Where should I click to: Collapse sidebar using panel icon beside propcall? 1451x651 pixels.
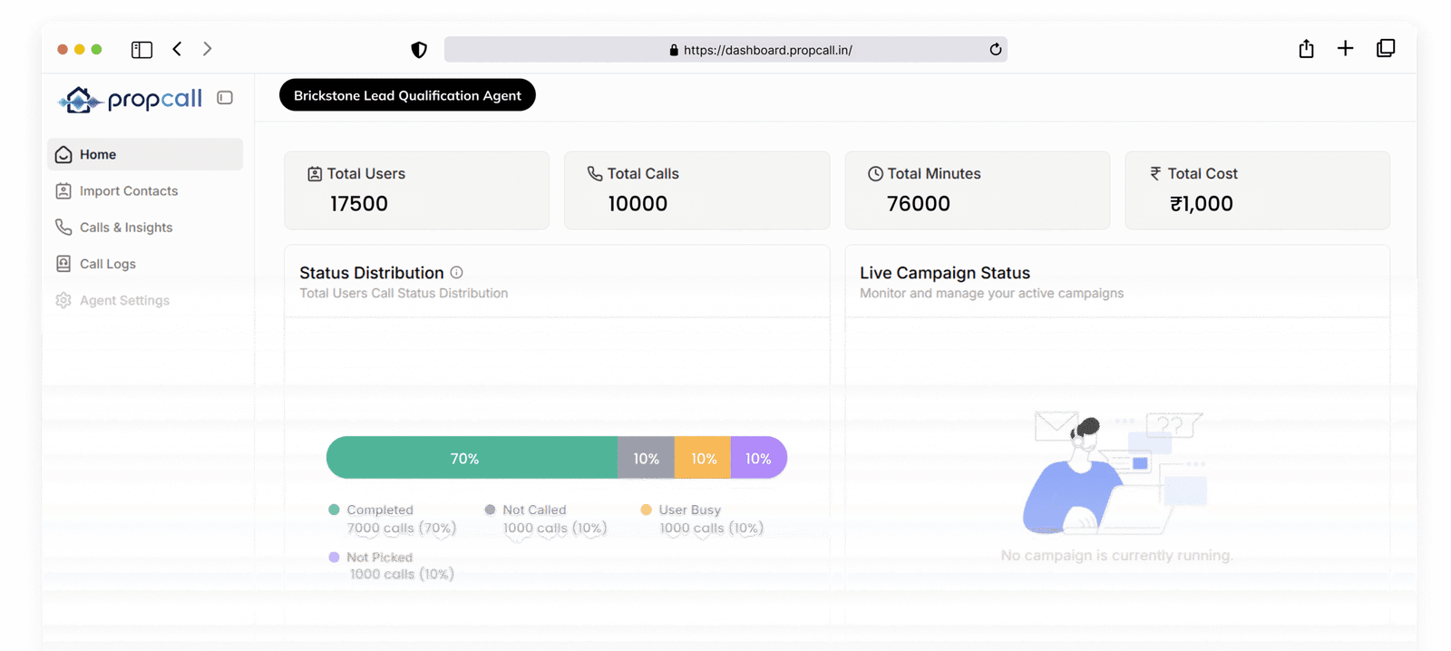(x=225, y=98)
